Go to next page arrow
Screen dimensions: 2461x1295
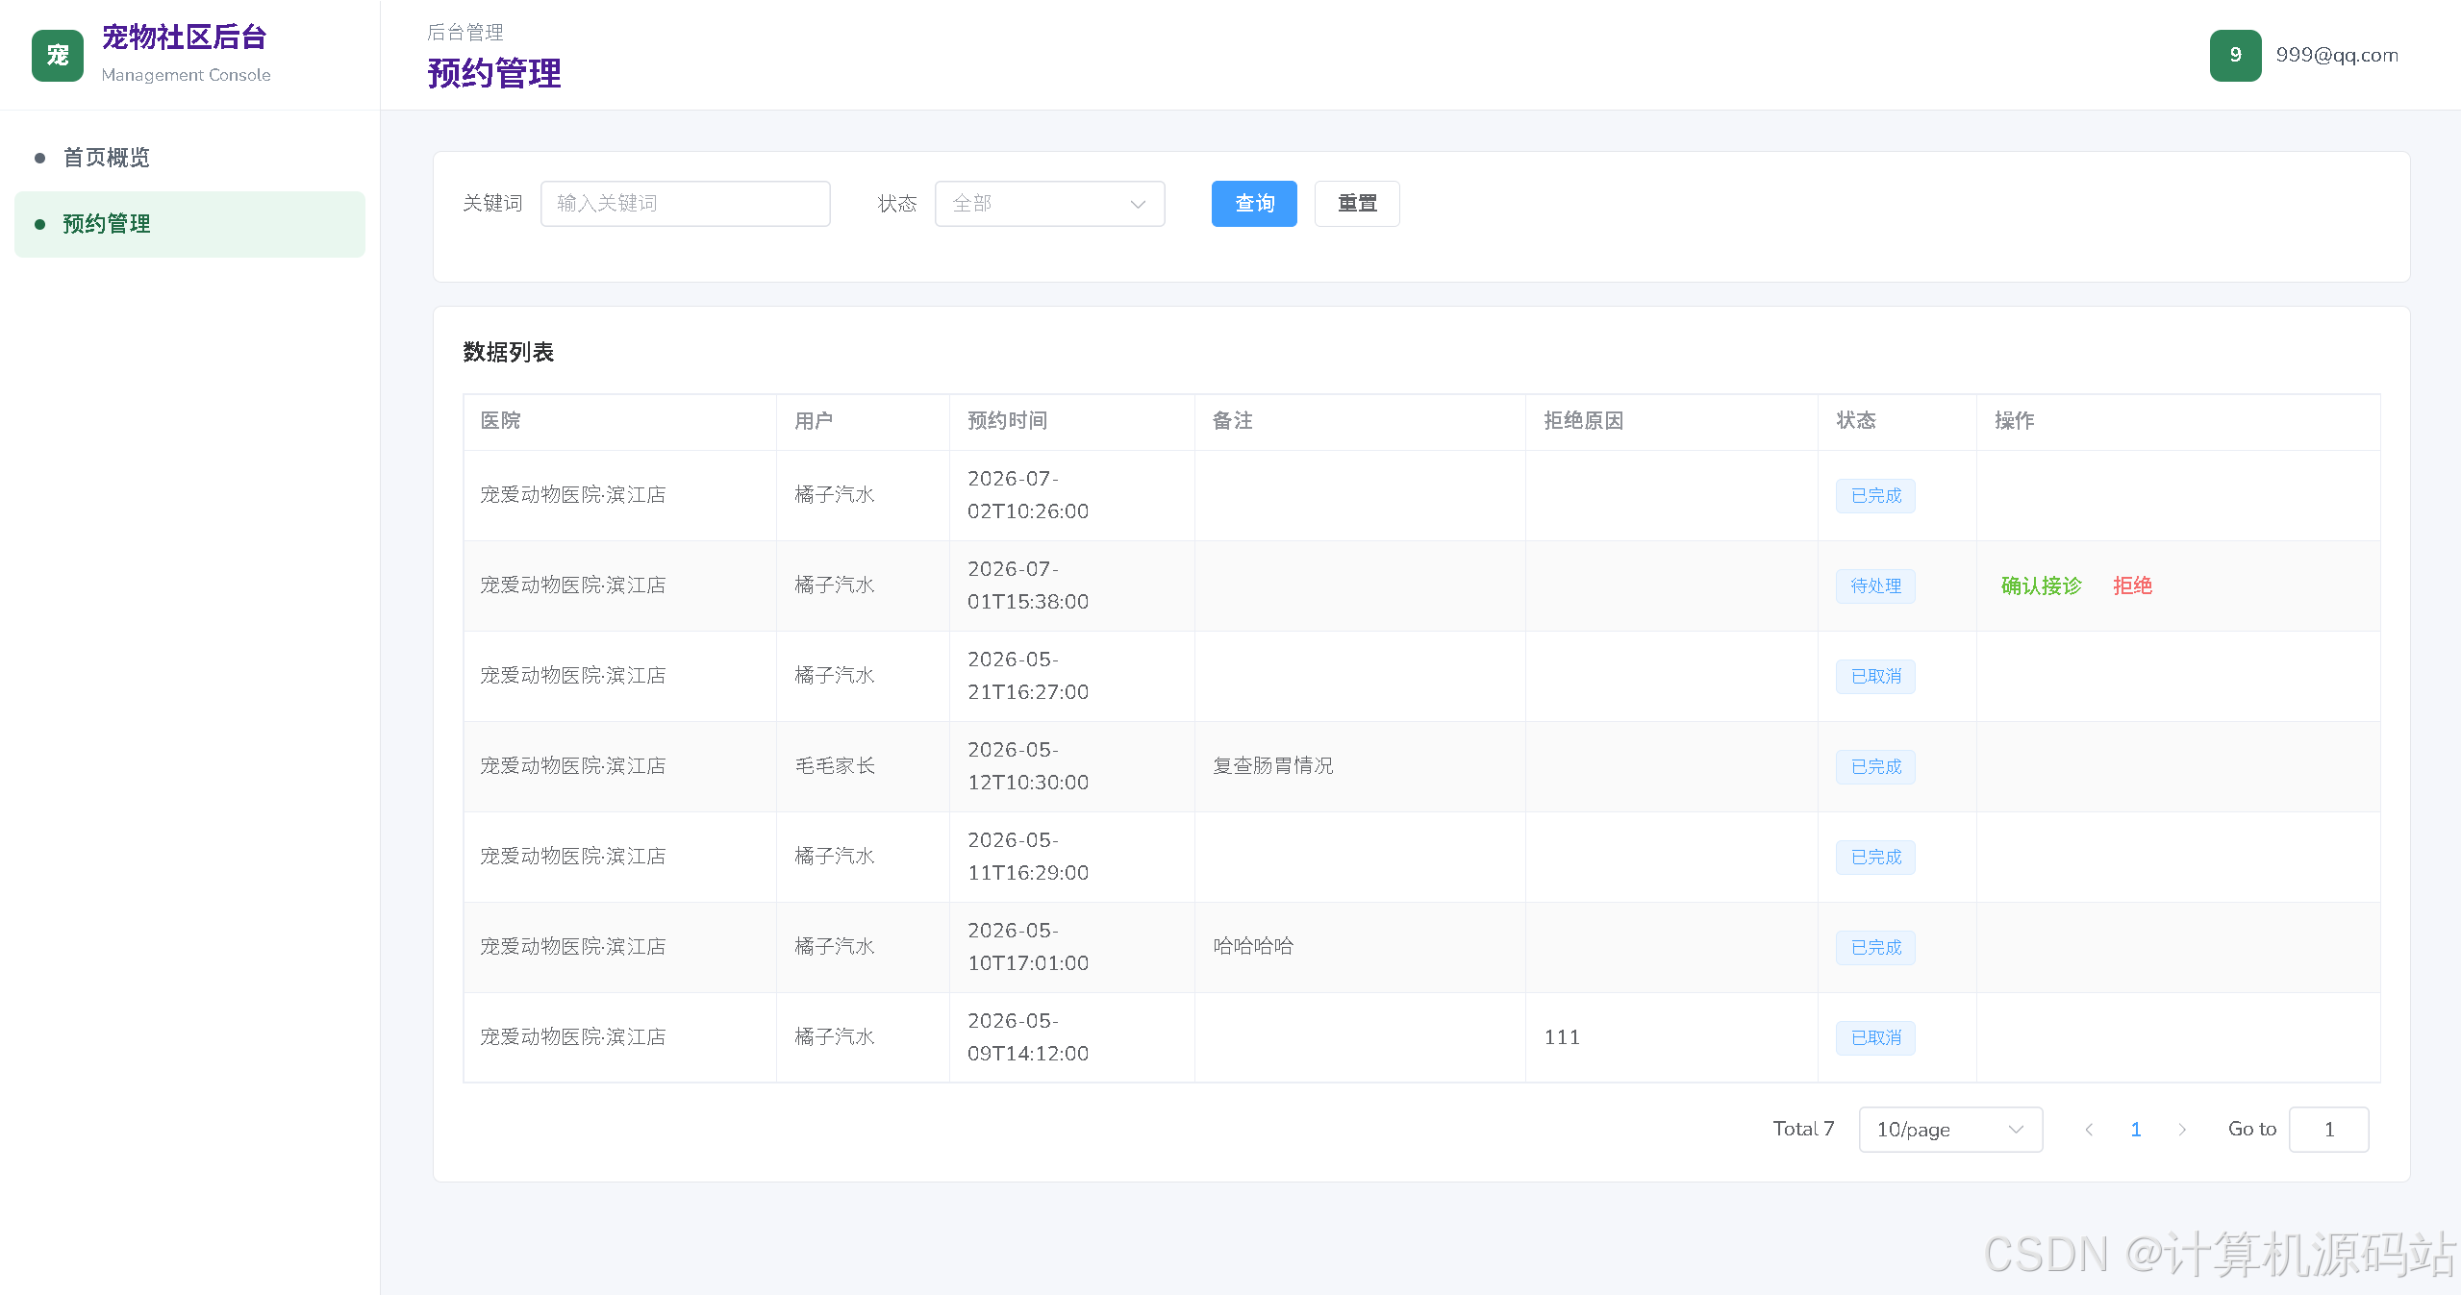pyautogui.click(x=2182, y=1130)
